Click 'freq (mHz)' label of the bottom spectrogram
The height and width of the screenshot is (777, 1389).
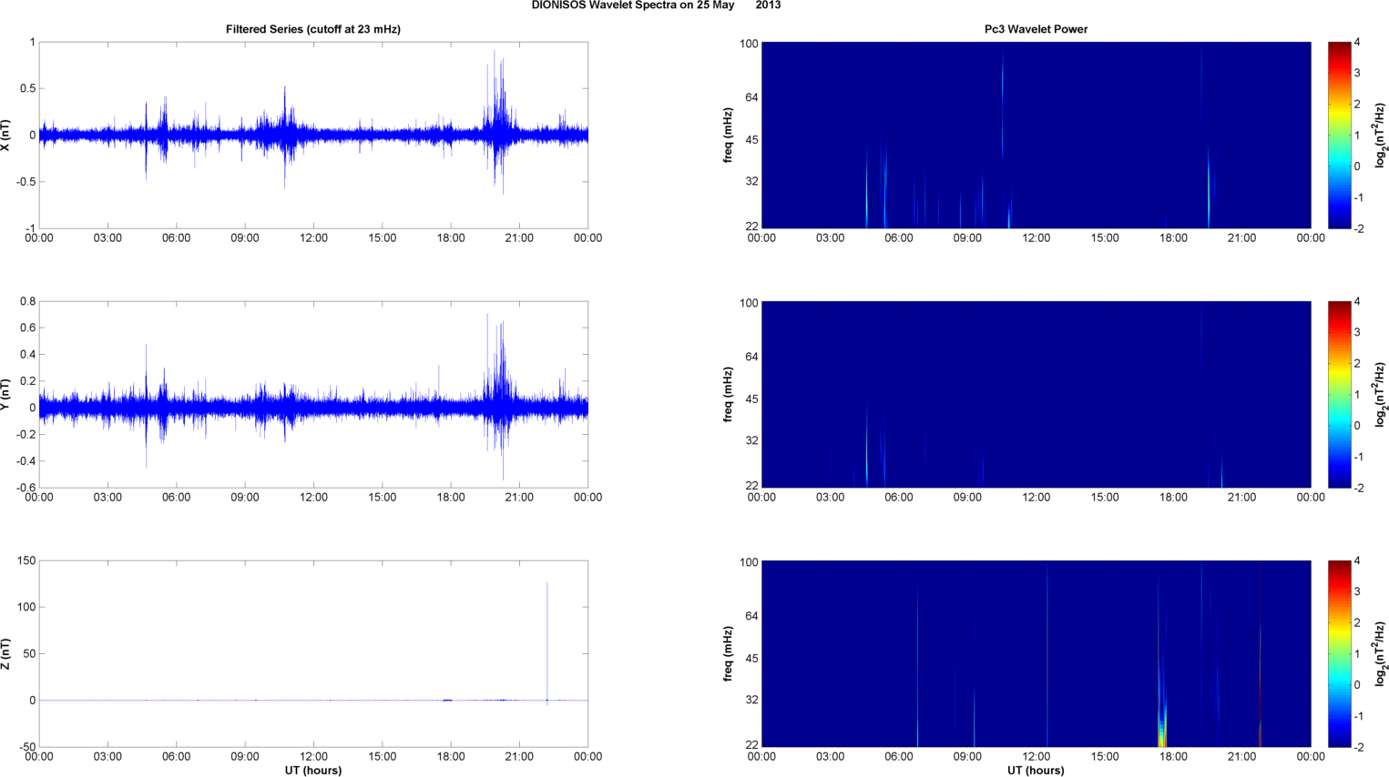(x=729, y=653)
